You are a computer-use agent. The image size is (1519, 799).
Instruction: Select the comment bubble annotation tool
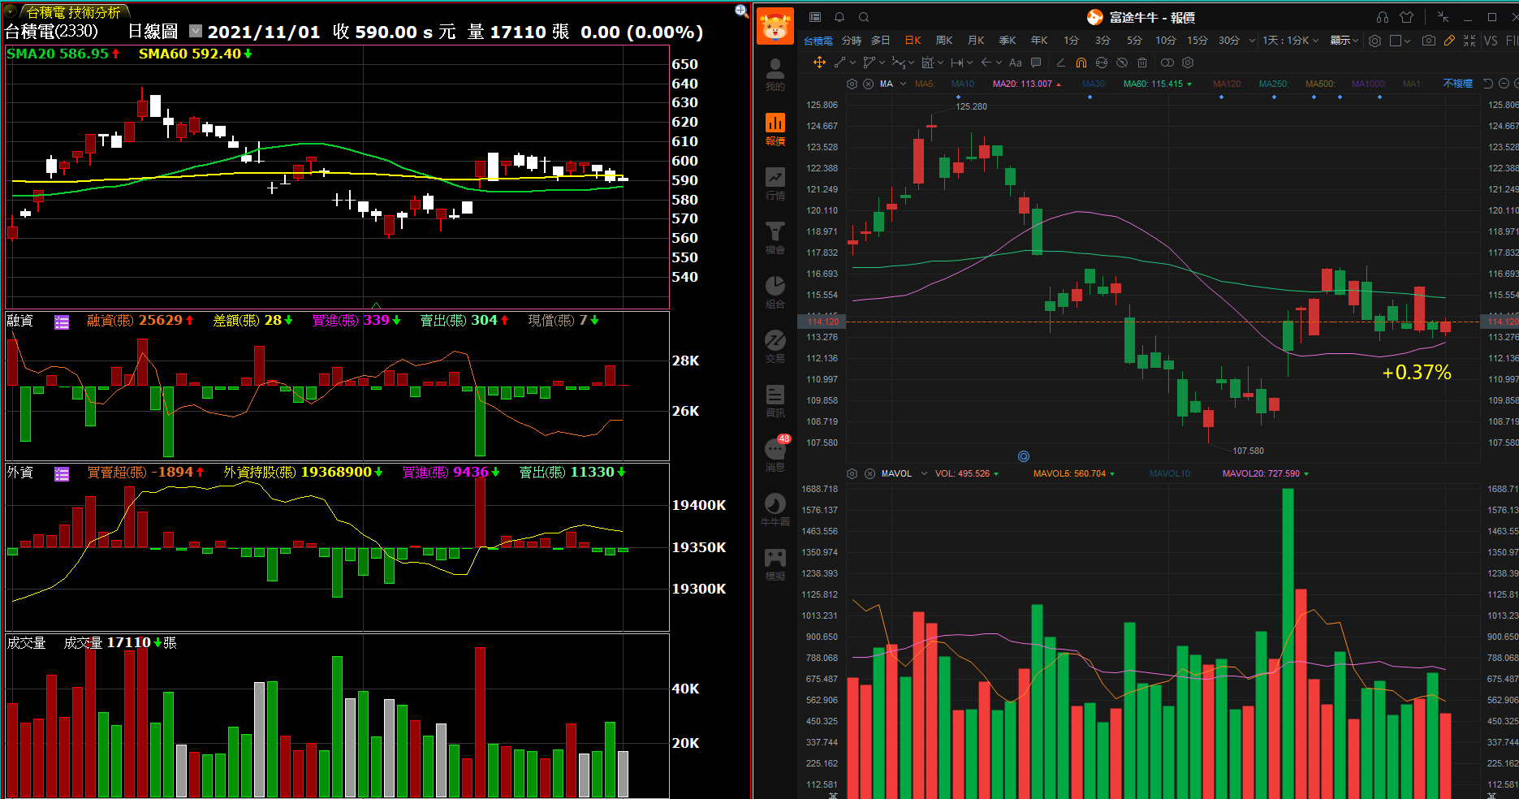click(1036, 63)
